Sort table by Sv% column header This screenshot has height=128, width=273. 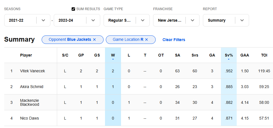[229, 55]
